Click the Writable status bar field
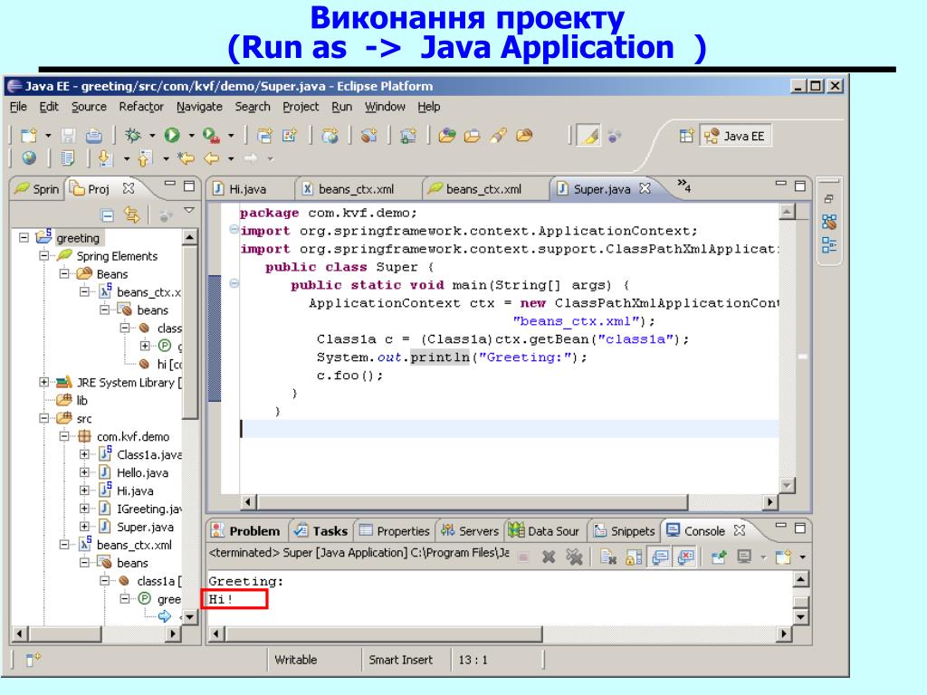Image resolution: width=927 pixels, height=695 pixels. [296, 660]
